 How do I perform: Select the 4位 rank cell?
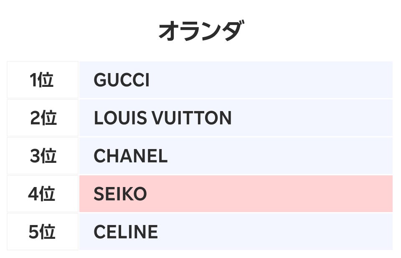pyautogui.click(x=42, y=194)
